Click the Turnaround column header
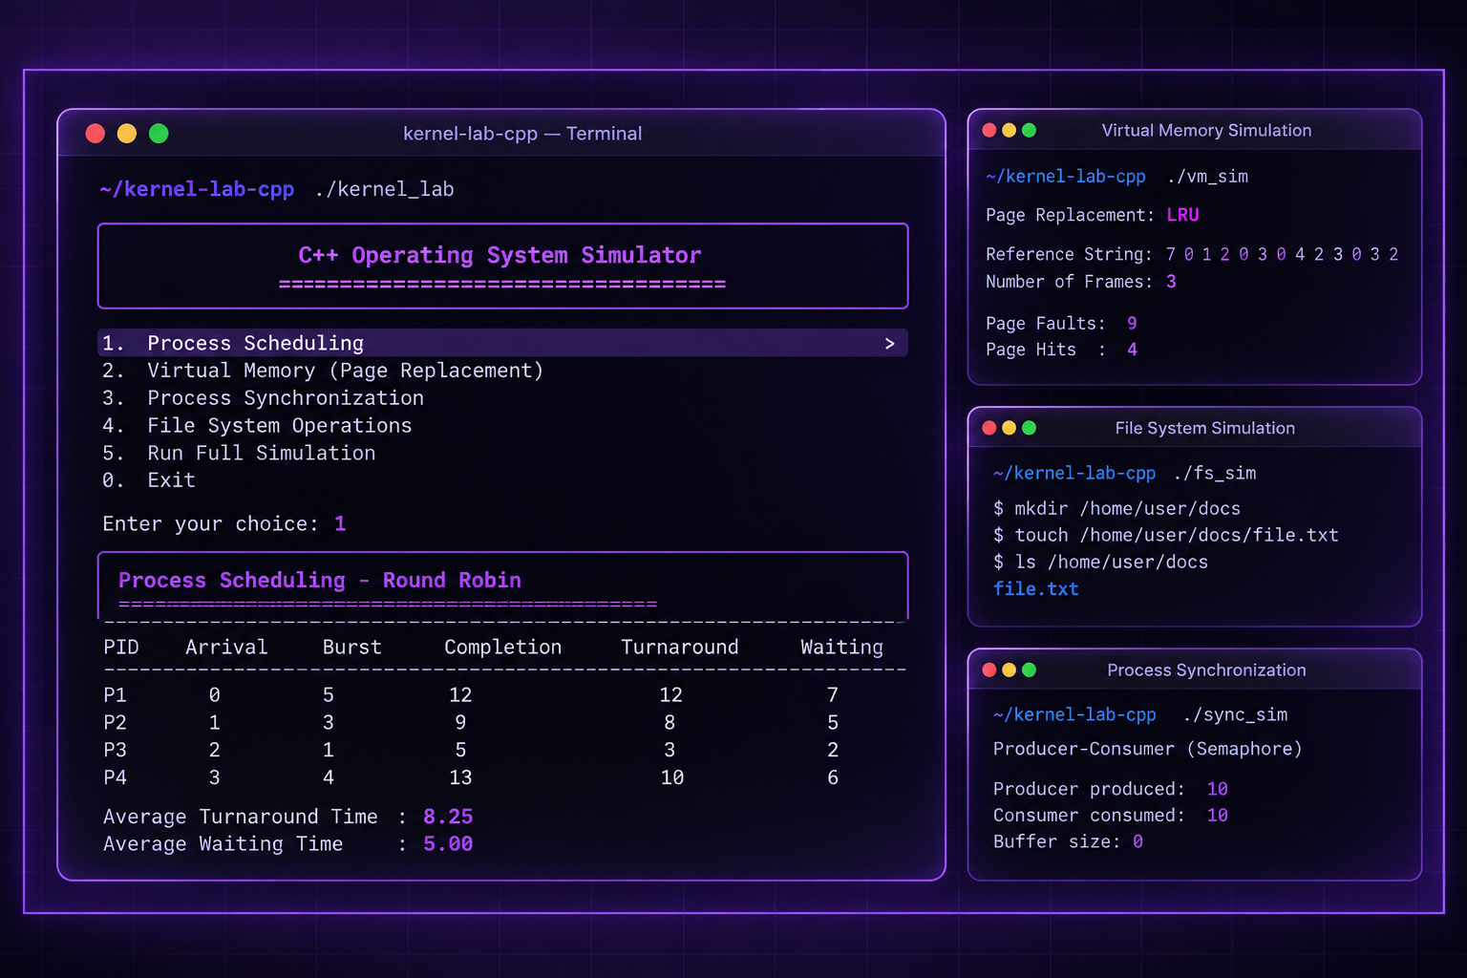Screen dimensions: 1467x978 (680, 648)
